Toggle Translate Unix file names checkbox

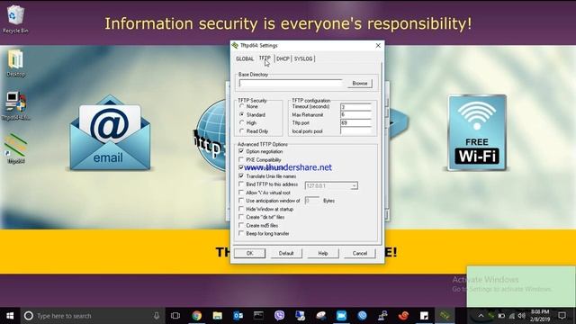(x=241, y=176)
